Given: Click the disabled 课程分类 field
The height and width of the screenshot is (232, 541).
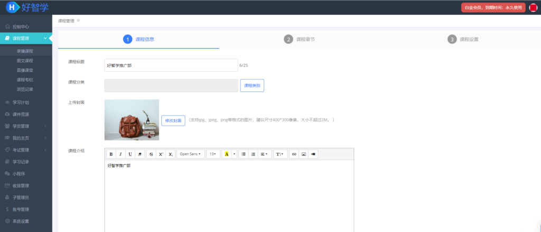Looking at the screenshot, I should 171,86.
